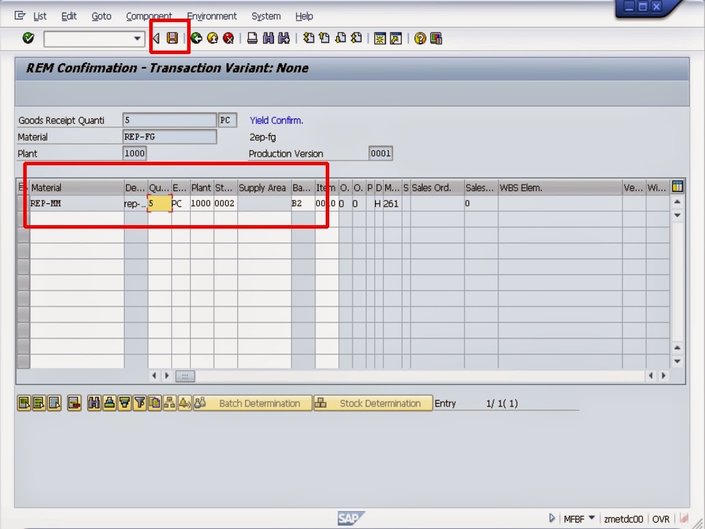Click the Batch Determination button
Screen dimensions: 705x529
point(252,403)
